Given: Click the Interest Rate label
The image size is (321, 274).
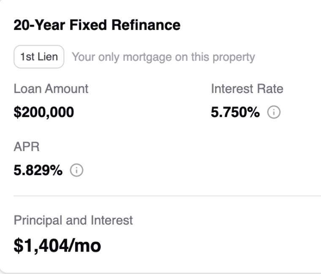Looking at the screenshot, I should point(247,89).
